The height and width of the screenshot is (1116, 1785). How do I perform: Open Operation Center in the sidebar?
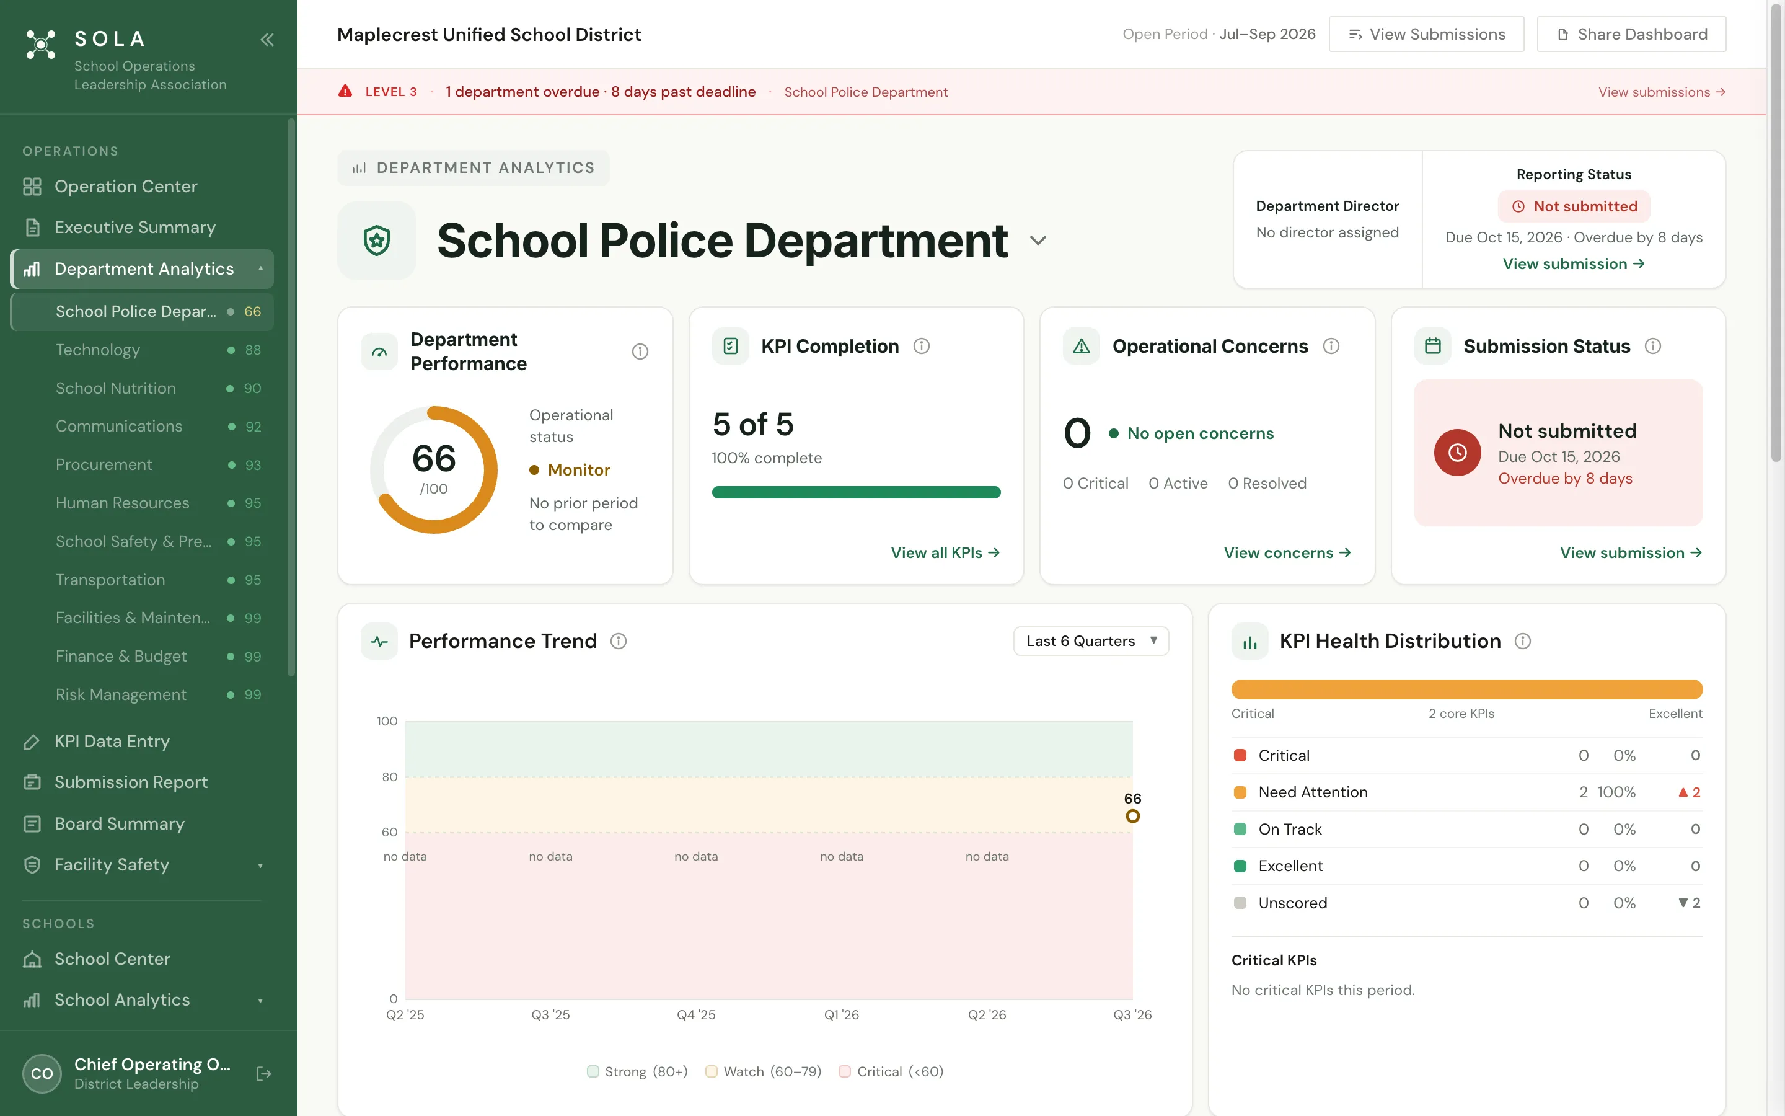click(143, 187)
